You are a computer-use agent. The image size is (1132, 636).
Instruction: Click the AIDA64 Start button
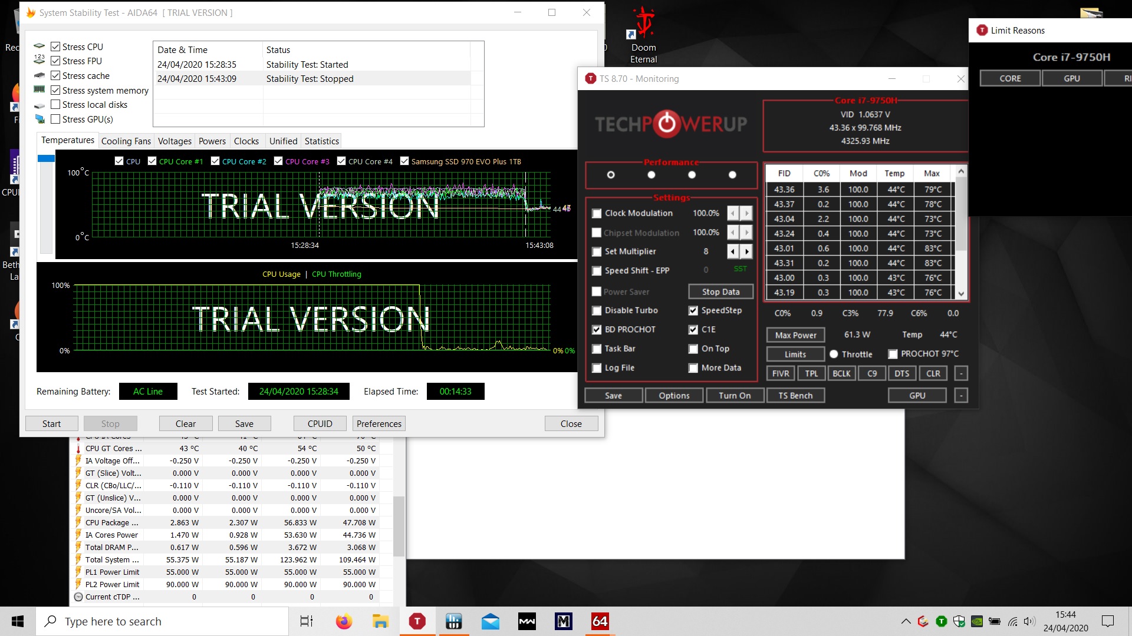tap(51, 423)
